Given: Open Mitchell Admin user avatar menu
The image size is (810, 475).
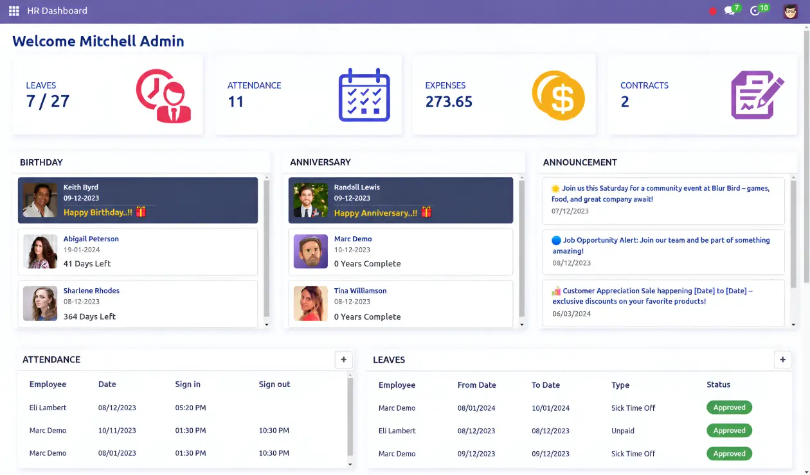Looking at the screenshot, I should click(x=790, y=11).
